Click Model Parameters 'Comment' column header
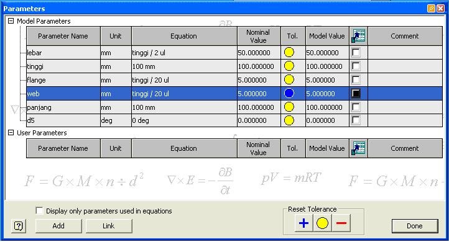This screenshot has width=449, height=242. 405,36
